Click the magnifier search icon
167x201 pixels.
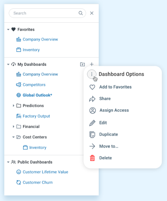(x=80, y=13)
